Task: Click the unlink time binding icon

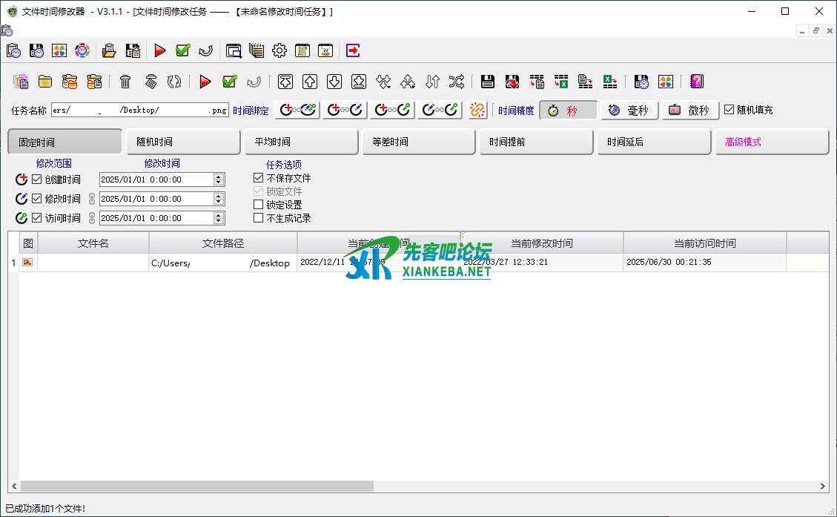Action: click(478, 110)
